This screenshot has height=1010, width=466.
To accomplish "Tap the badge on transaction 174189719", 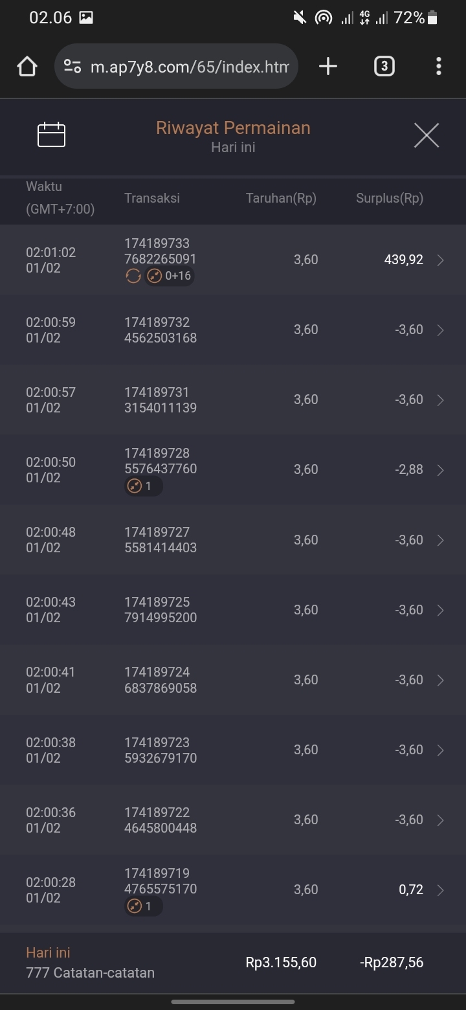I will (x=143, y=906).
